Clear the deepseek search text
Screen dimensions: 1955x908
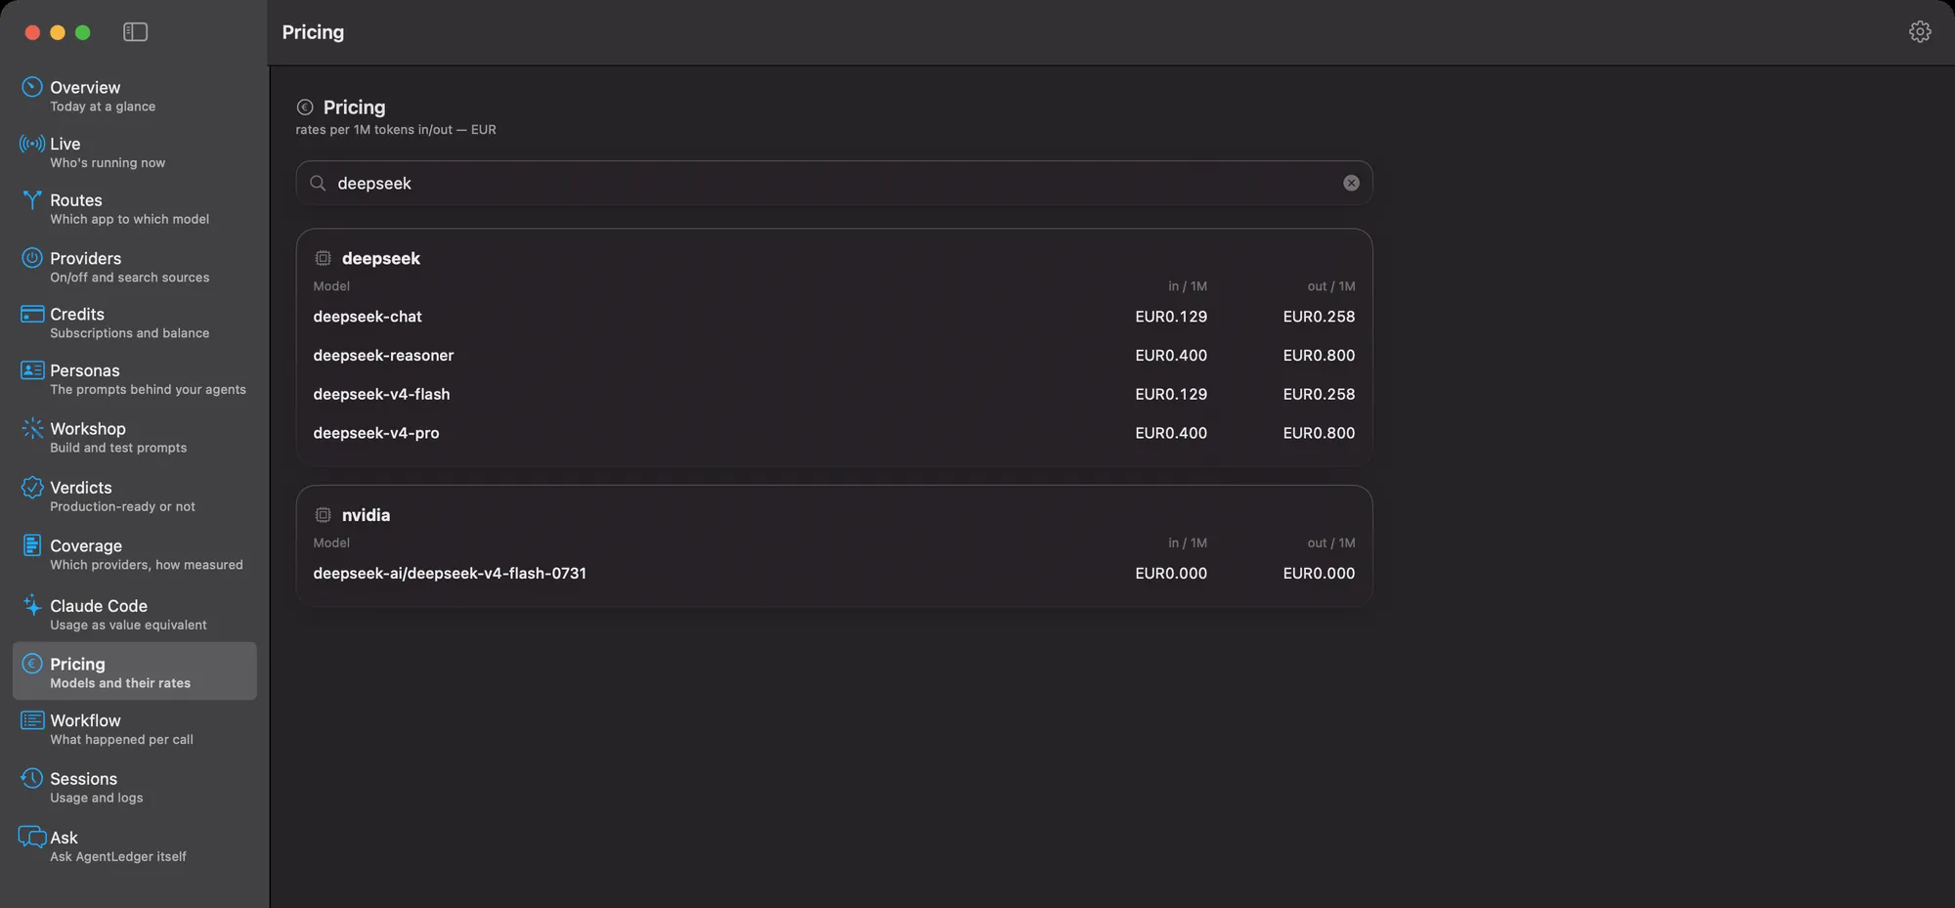point(1351,183)
